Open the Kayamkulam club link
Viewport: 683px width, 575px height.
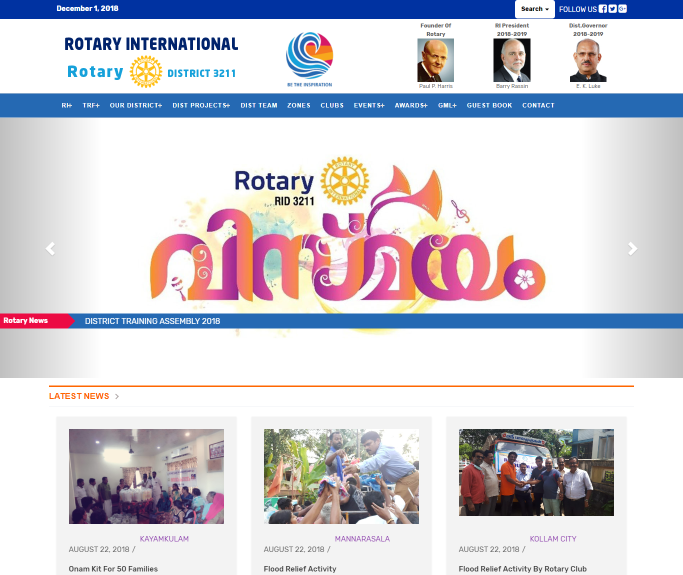tap(164, 538)
